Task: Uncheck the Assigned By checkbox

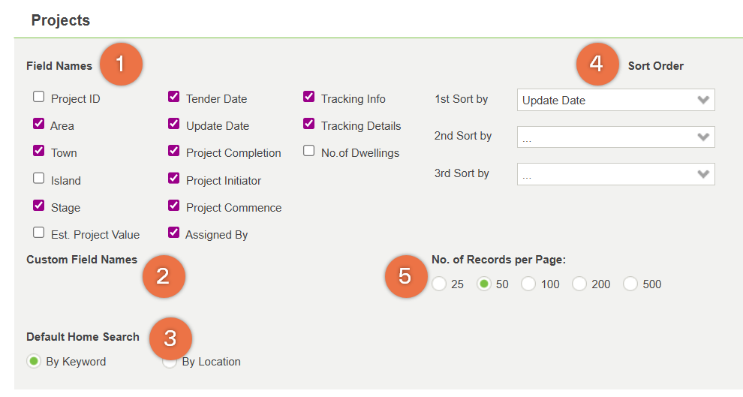Action: pos(174,233)
